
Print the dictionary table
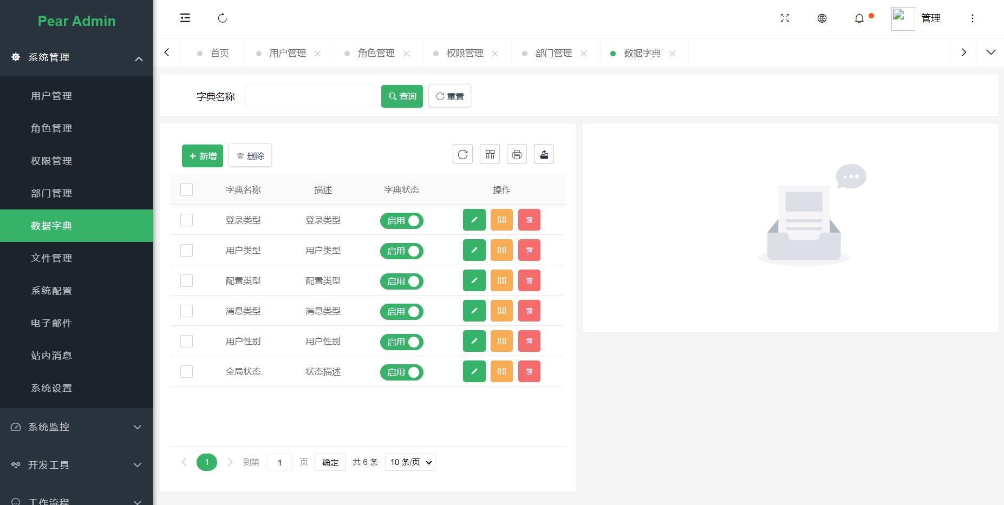pos(517,154)
